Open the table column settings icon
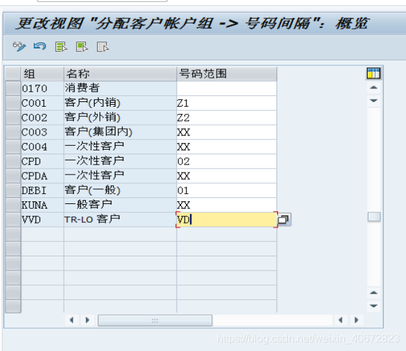 374,73
